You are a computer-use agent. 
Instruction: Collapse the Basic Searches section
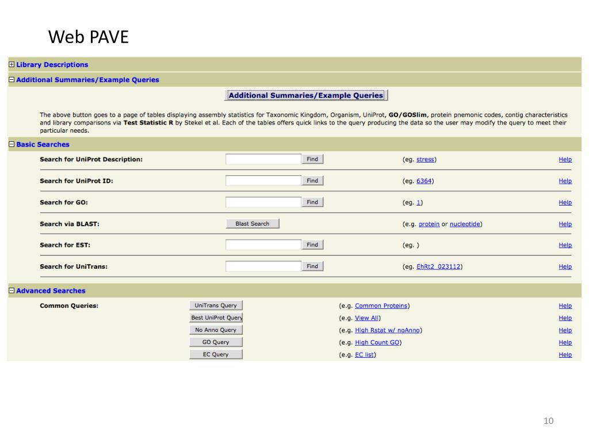pos(12,144)
